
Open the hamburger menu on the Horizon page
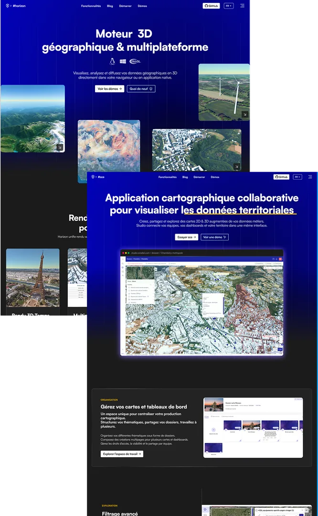243,6
